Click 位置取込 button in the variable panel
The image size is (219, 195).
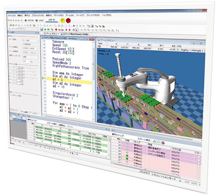(62, 125)
